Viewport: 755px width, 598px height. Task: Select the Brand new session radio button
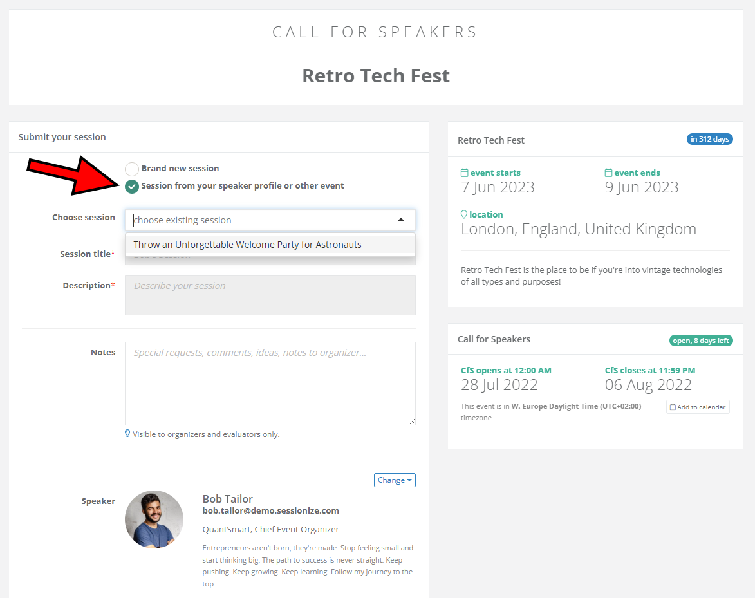(132, 169)
